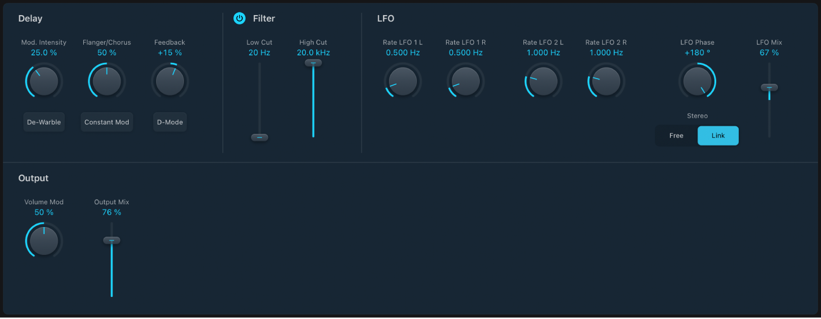Click the Rate LFO 1 R label

pyautogui.click(x=465, y=42)
